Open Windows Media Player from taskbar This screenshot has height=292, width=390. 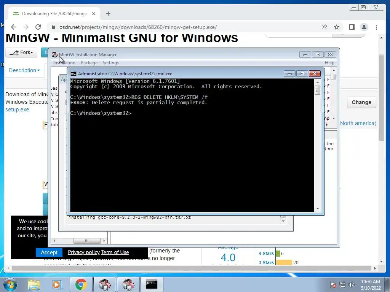(x=56, y=284)
